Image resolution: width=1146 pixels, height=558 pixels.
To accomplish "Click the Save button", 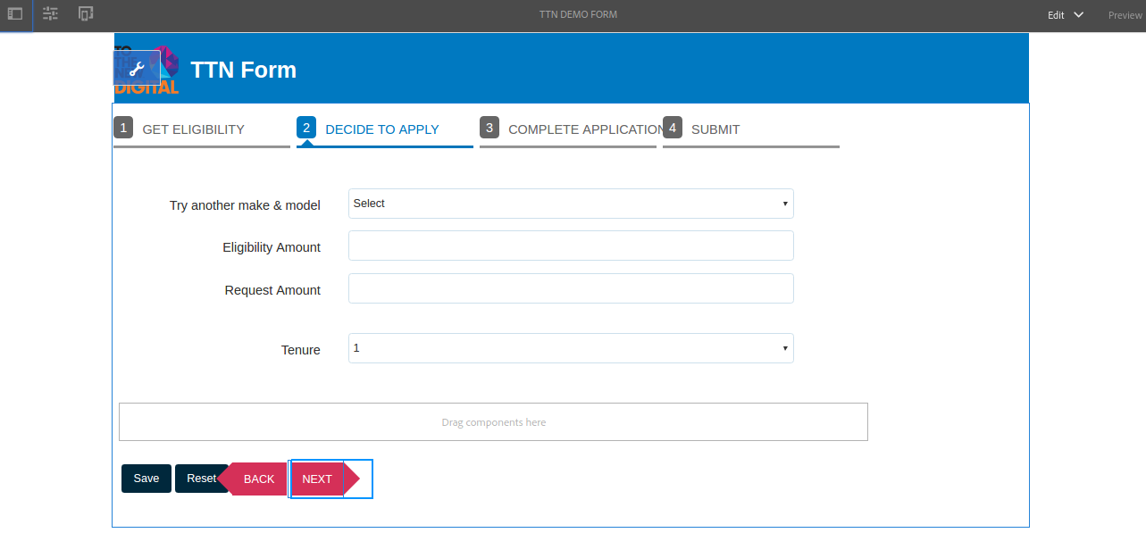I will (146, 479).
